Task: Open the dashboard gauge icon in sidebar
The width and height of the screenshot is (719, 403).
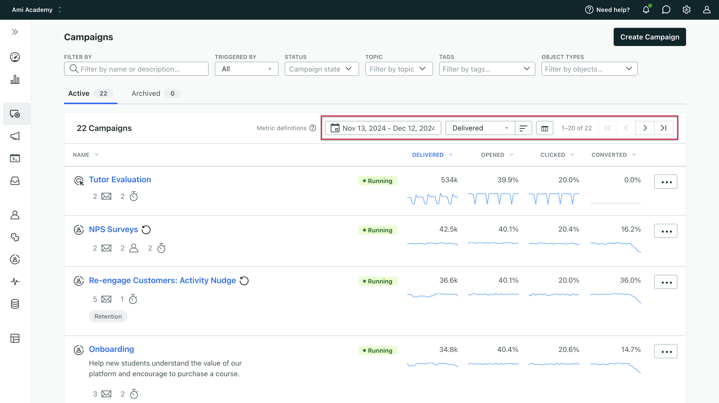Action: [15, 57]
